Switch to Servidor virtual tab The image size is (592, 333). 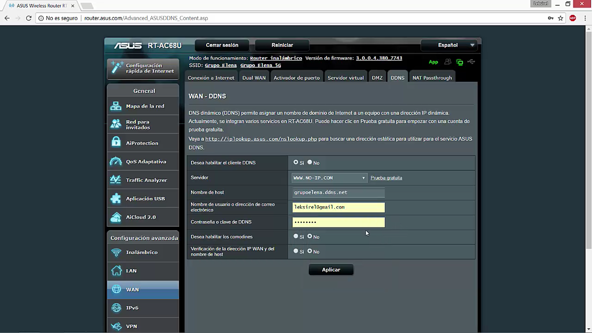pyautogui.click(x=346, y=78)
